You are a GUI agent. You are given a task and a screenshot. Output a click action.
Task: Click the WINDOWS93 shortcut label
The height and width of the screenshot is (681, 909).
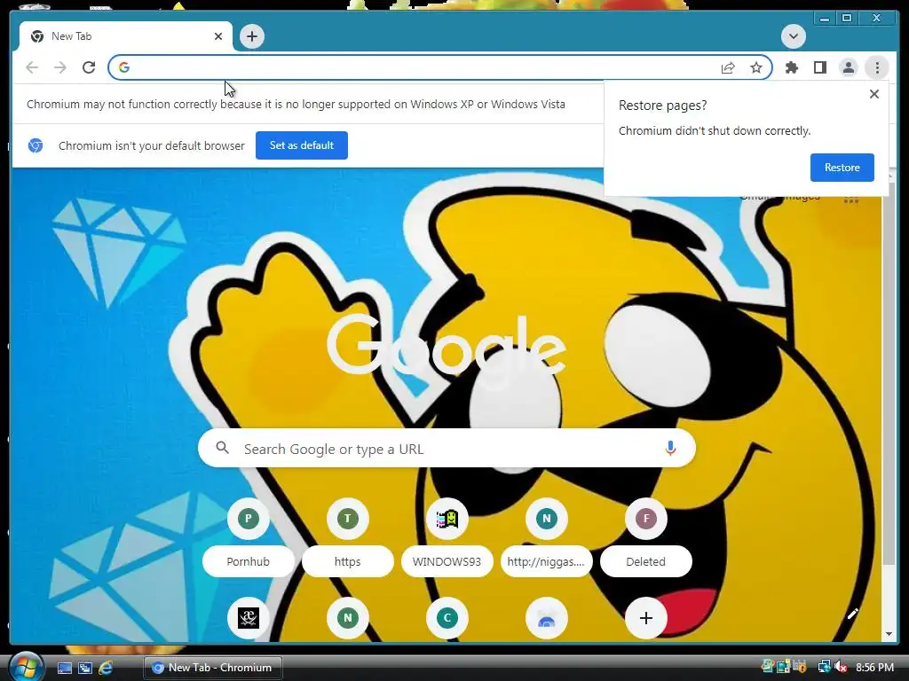click(x=447, y=561)
